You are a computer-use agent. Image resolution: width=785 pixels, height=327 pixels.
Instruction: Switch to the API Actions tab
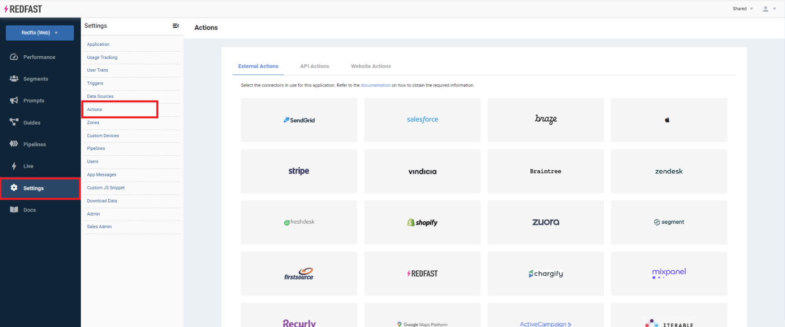click(315, 66)
